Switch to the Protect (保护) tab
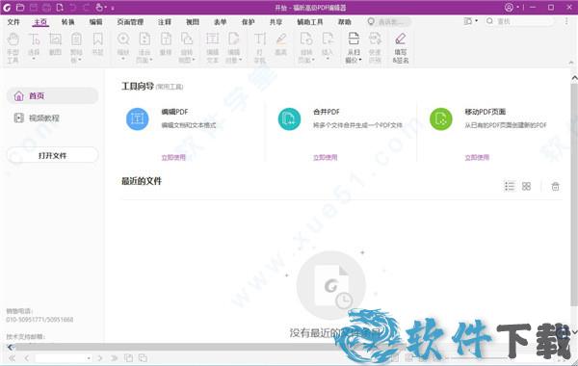This screenshot has width=578, height=366. point(249,22)
